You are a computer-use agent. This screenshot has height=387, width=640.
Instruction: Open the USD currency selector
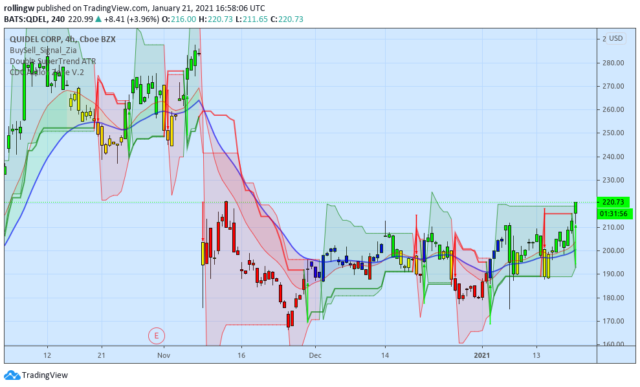[616, 38]
